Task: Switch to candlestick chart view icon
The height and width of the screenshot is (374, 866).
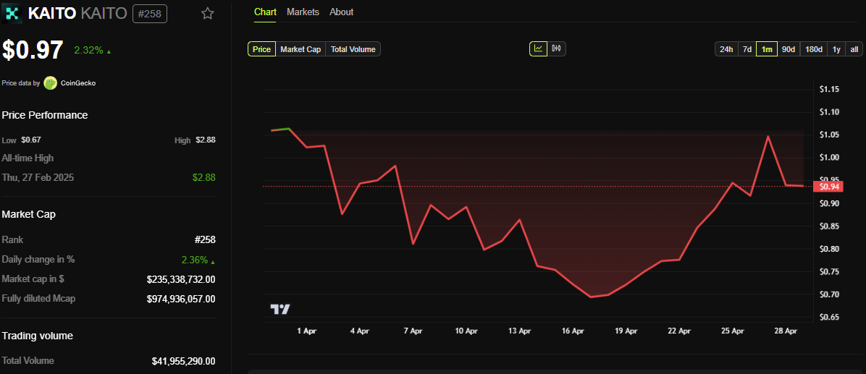Action: coord(556,48)
